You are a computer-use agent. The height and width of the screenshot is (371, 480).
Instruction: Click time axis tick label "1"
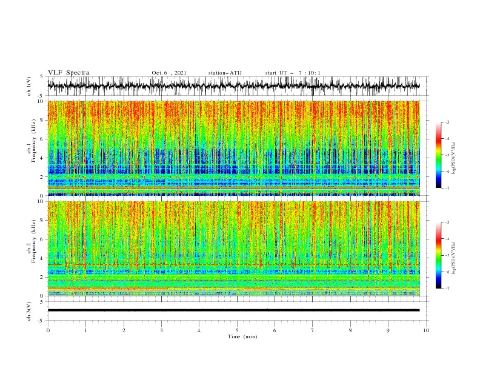click(x=85, y=330)
